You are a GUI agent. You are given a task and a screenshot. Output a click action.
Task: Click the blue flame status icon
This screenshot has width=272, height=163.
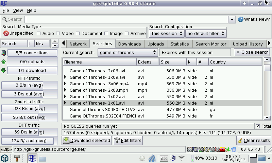tap(234, 149)
